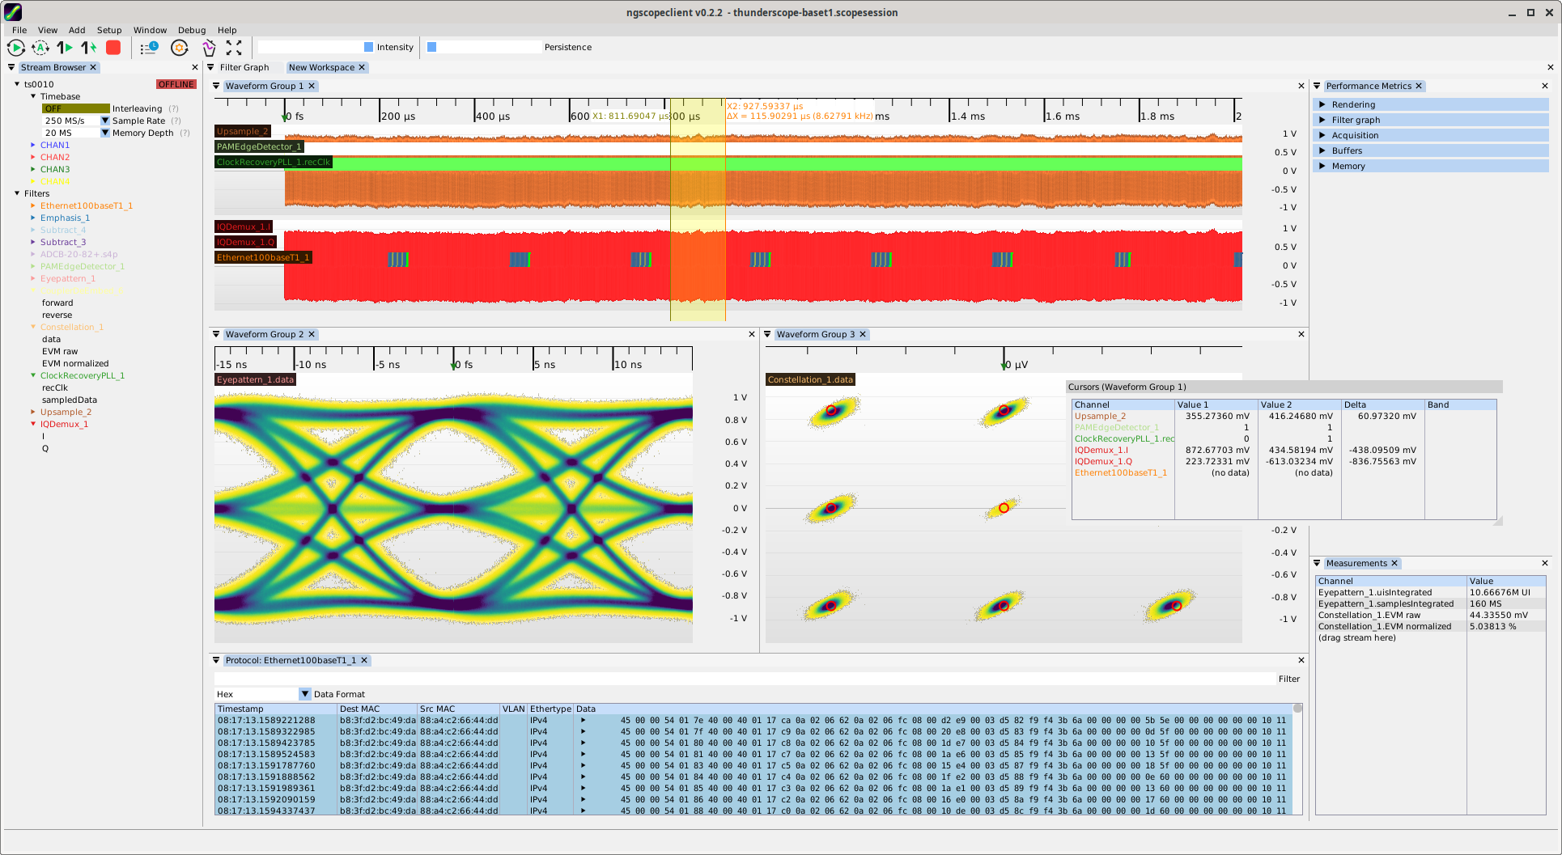Click the Eyepattern_1.data channel label
1562x855 pixels.
pos(255,379)
